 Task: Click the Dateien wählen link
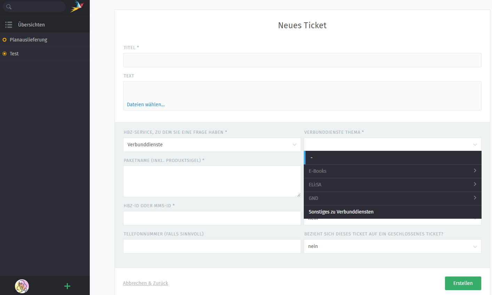[x=146, y=104]
